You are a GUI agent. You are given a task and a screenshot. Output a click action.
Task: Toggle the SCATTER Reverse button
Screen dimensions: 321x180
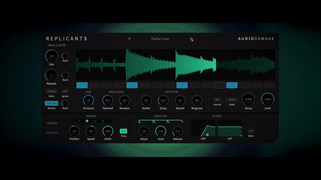[51, 103]
